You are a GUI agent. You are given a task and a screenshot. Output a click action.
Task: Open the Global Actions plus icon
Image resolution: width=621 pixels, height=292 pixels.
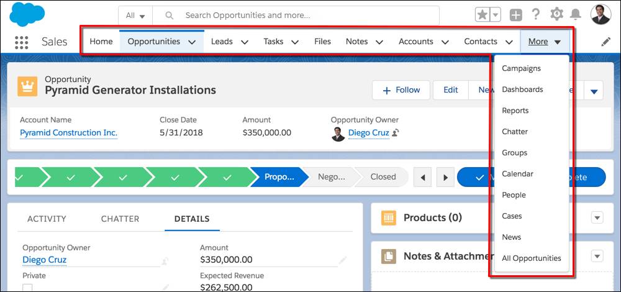515,15
